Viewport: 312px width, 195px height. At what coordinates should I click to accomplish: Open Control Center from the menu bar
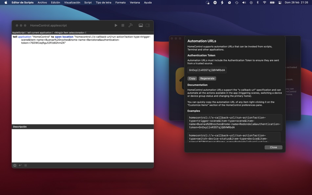click(x=280, y=3)
